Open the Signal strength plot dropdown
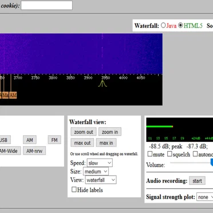The image size is (213, 213). click(205, 197)
